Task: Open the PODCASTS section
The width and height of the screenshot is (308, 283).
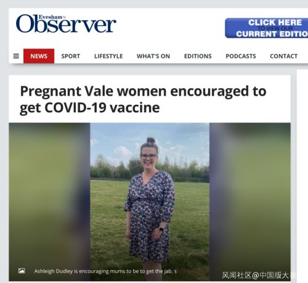Action: pos(241,56)
